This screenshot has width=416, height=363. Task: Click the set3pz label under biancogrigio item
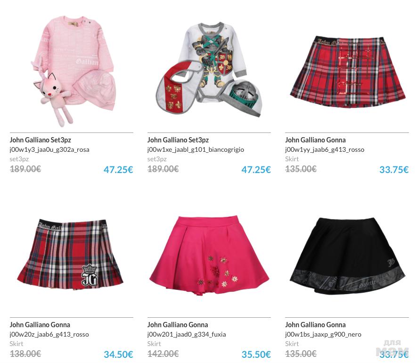click(157, 159)
